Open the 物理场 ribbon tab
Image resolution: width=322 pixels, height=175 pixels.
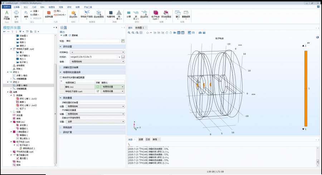tap(52, 7)
